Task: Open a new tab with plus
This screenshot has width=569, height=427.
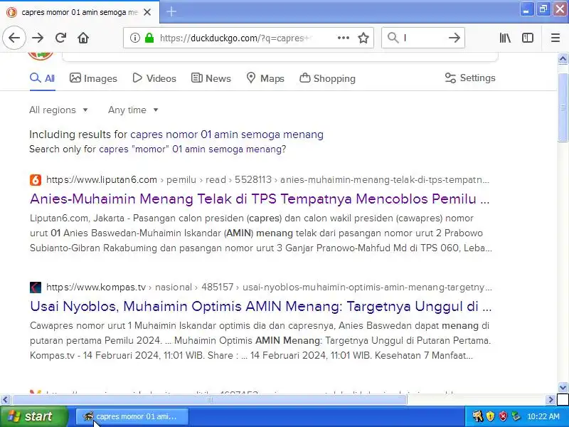Action: [x=171, y=11]
